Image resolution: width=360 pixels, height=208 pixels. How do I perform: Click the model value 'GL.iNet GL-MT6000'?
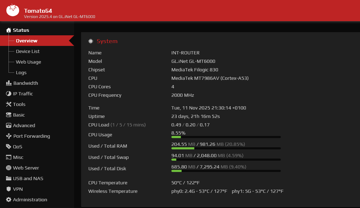point(193,61)
